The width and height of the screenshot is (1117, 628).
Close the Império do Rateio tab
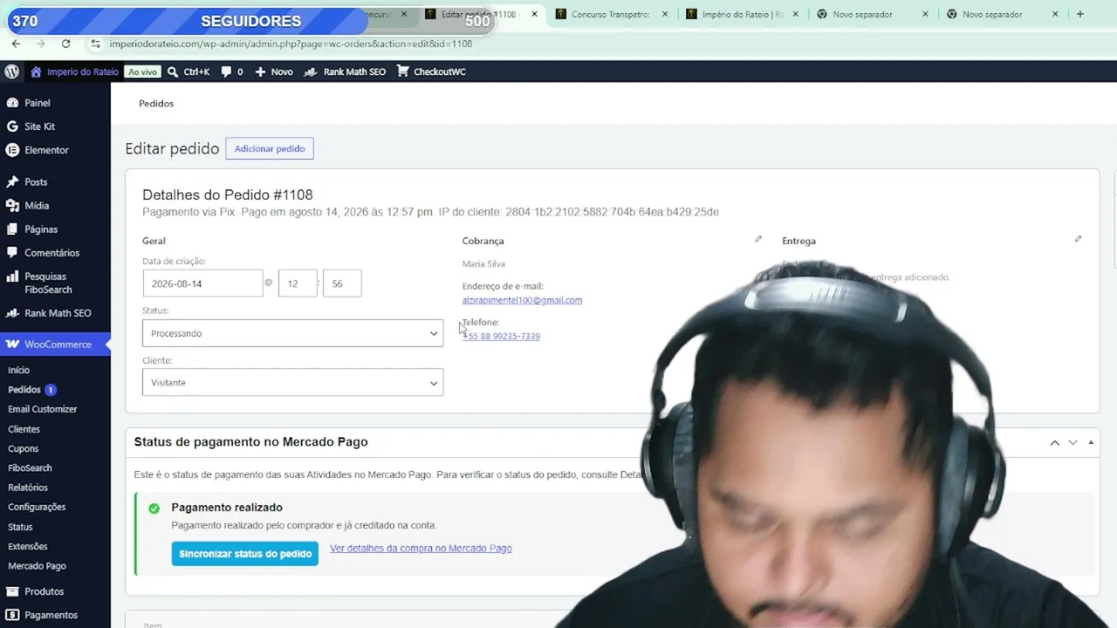[795, 14]
